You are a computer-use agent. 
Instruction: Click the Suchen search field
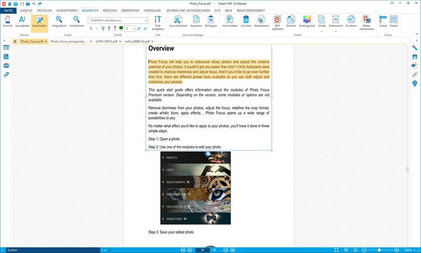coord(53,250)
